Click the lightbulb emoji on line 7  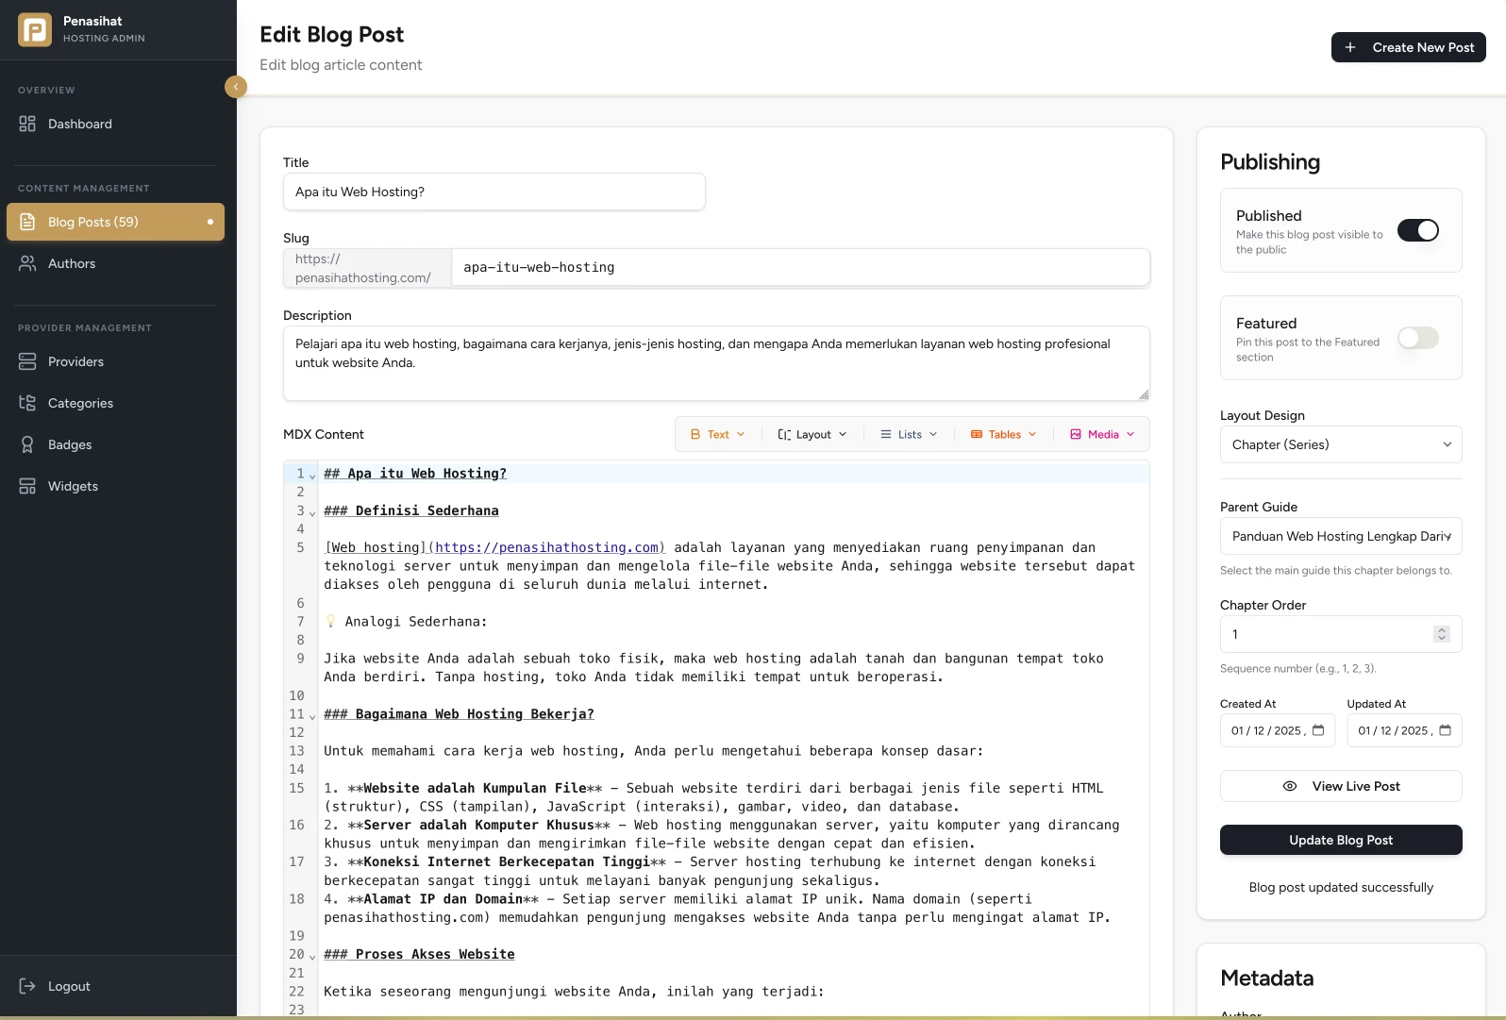331,622
